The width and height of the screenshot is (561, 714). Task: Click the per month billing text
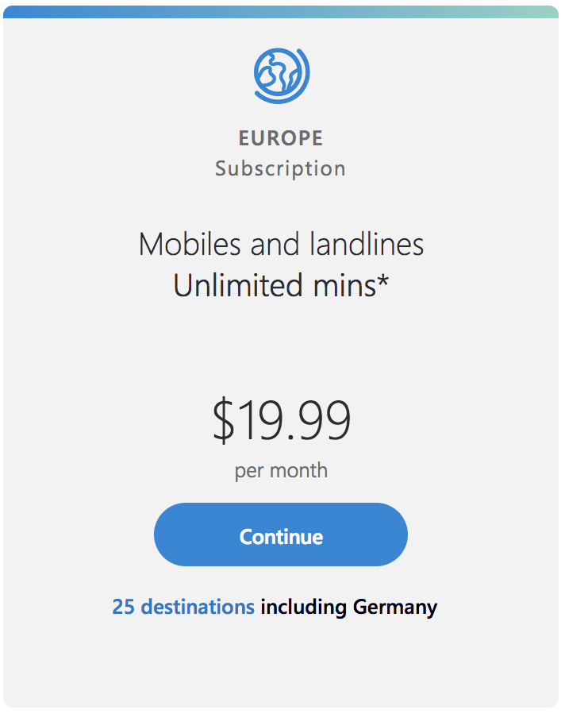(281, 470)
